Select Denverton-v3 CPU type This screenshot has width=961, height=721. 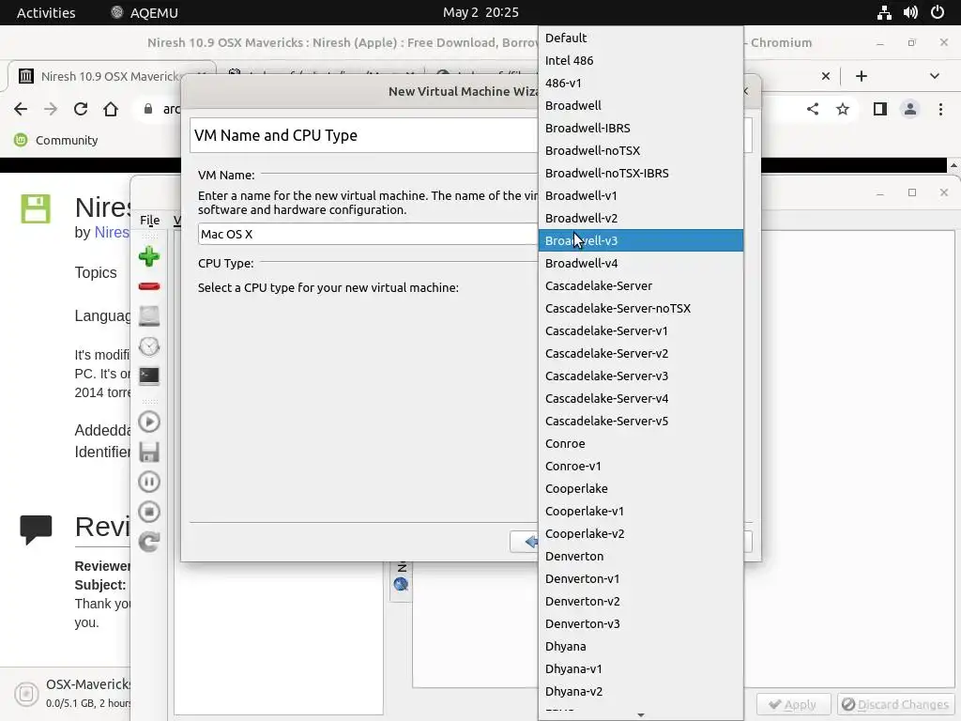(x=640, y=623)
